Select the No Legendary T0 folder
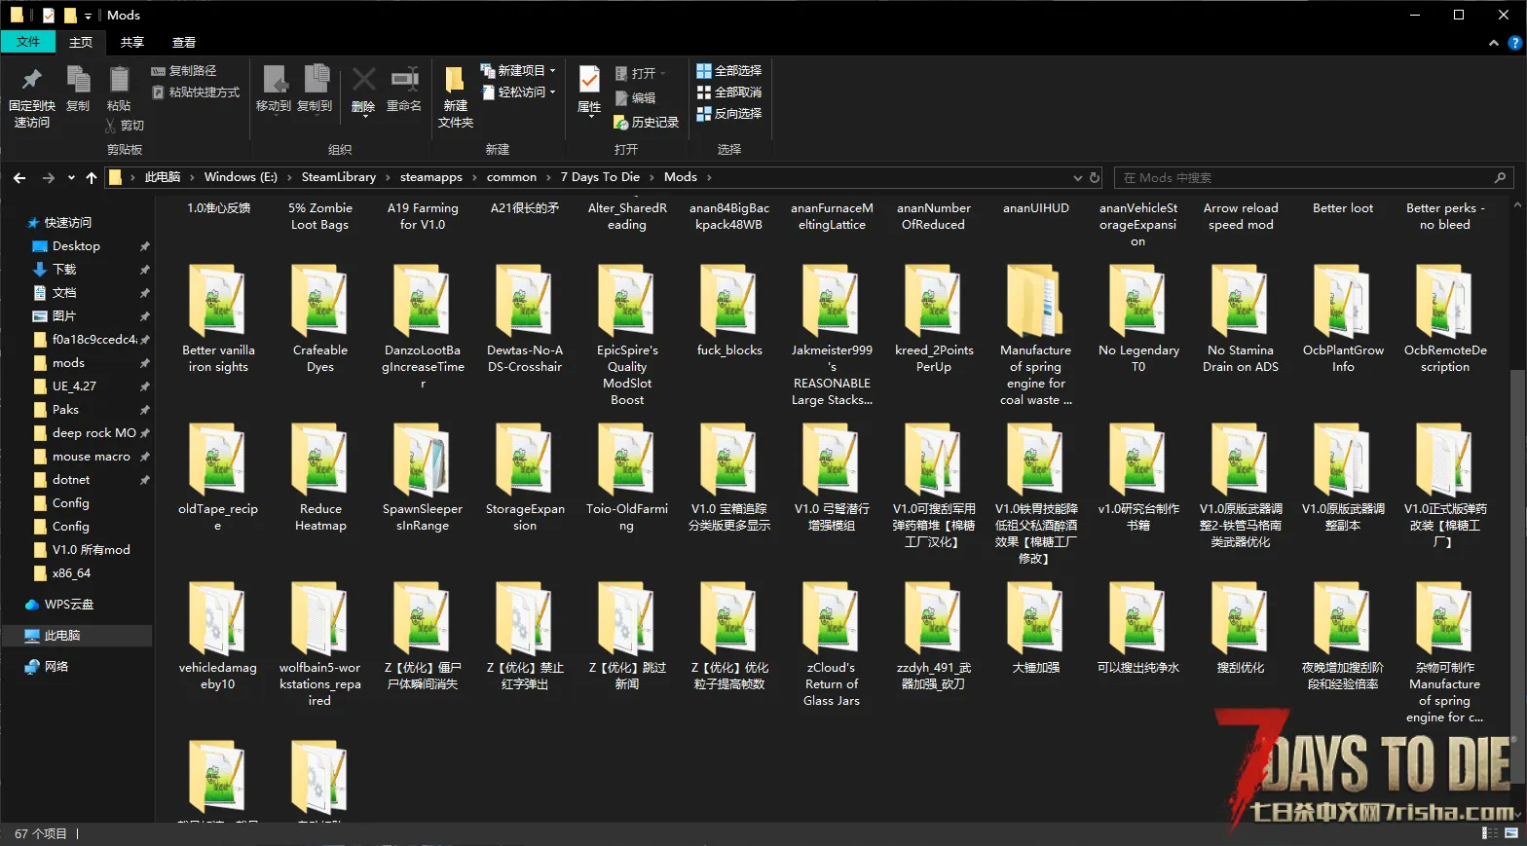The width and height of the screenshot is (1527, 846). 1138,319
